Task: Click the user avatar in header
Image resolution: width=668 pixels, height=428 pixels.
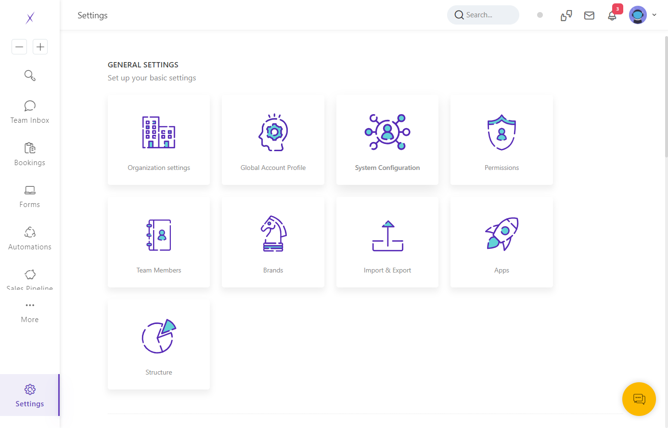Action: click(x=638, y=15)
